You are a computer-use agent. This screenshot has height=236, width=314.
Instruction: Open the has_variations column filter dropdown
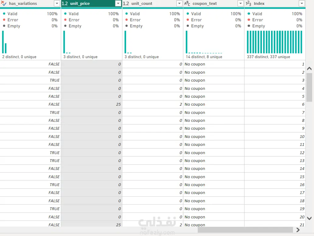[57, 3]
